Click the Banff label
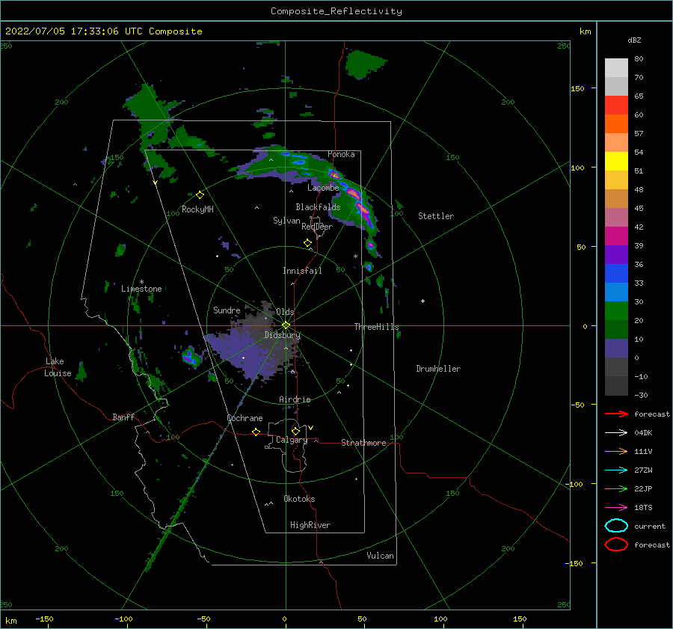This screenshot has width=673, height=629. (x=123, y=417)
